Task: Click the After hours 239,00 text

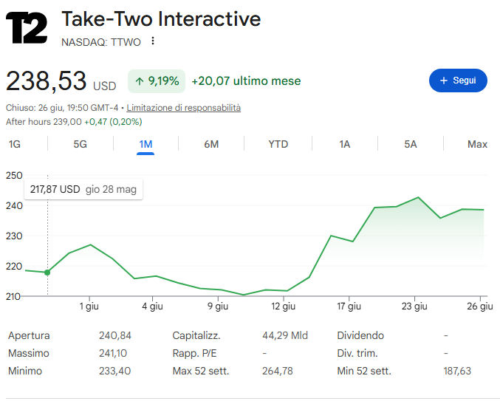Action: [x=44, y=122]
